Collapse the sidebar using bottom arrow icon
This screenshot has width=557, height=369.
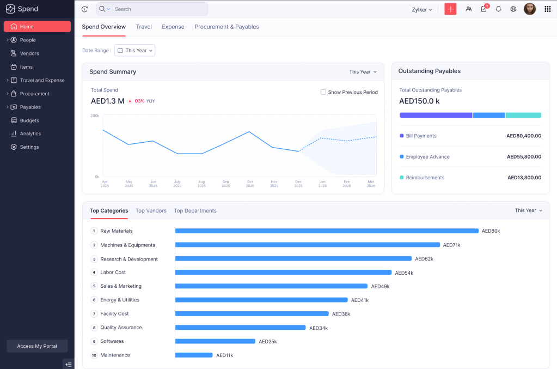[68, 364]
